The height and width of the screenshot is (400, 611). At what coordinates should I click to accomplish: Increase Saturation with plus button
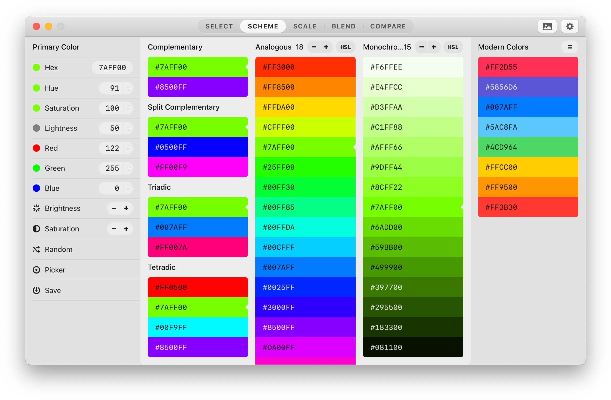126,229
